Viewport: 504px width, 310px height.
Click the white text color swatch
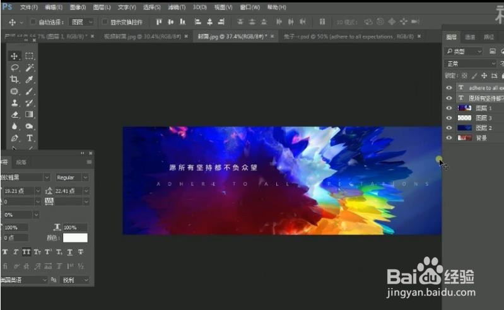(x=75, y=238)
